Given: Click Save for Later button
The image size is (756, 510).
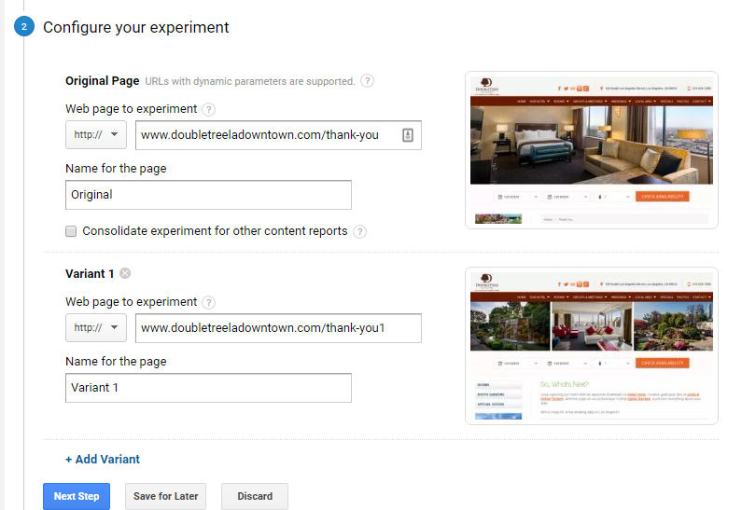Looking at the screenshot, I should tap(165, 497).
